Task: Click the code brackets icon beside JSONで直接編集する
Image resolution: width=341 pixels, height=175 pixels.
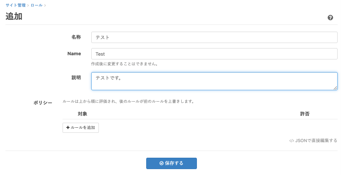Action: (x=292, y=141)
